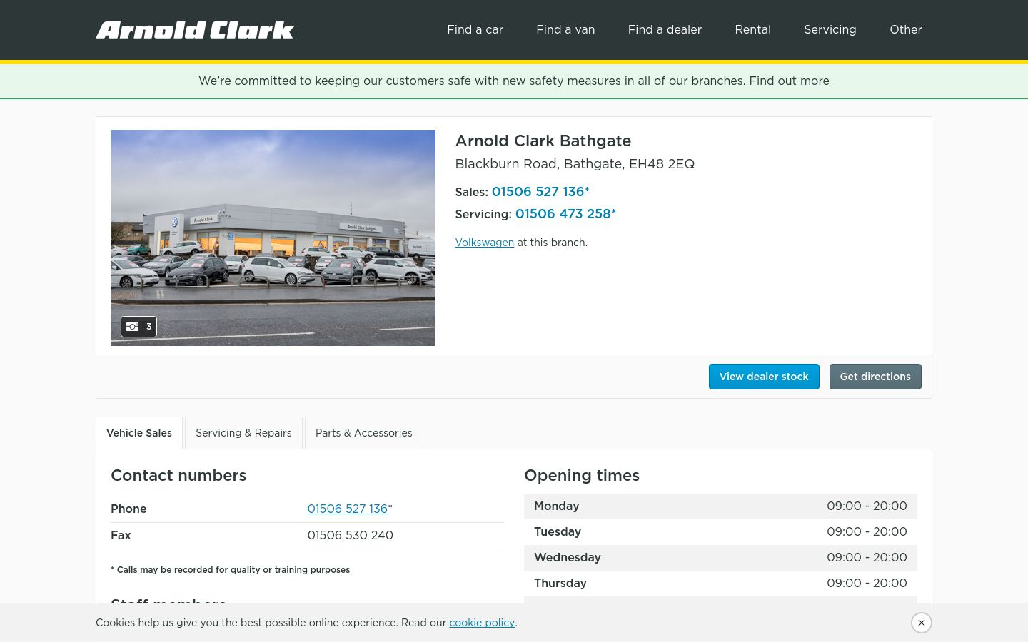Expand the Other menu
Viewport: 1028px width, 642px height.
[905, 30]
